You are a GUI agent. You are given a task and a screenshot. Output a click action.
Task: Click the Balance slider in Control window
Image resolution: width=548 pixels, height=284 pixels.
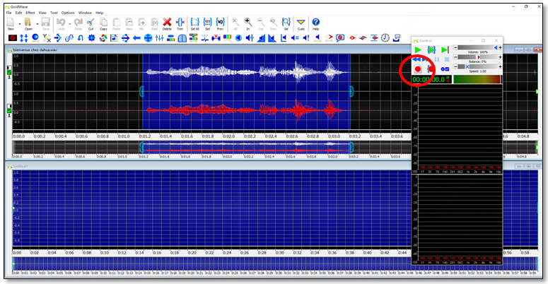pos(477,57)
